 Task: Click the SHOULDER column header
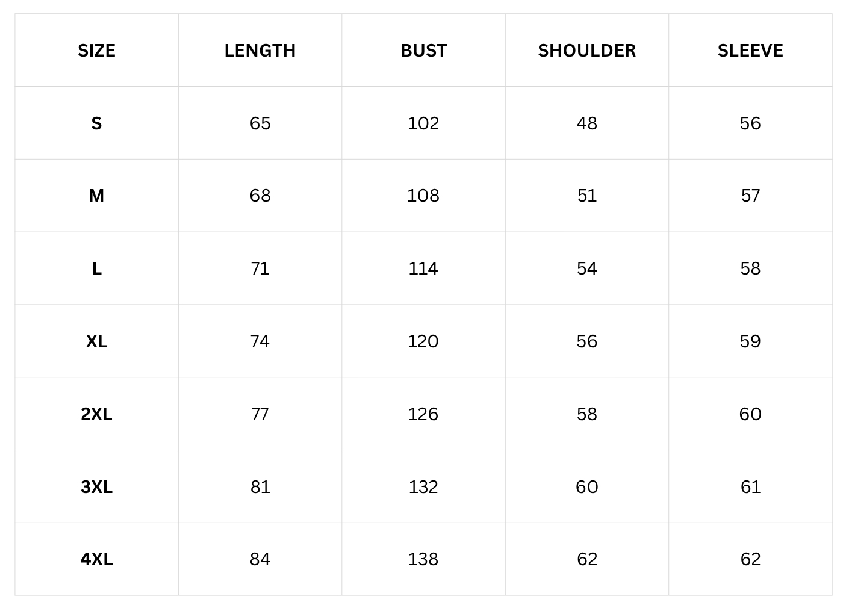[x=586, y=51]
